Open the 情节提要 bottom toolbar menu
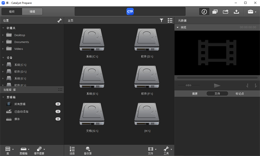Viewport: 260px width, 156px height. click(x=39, y=151)
